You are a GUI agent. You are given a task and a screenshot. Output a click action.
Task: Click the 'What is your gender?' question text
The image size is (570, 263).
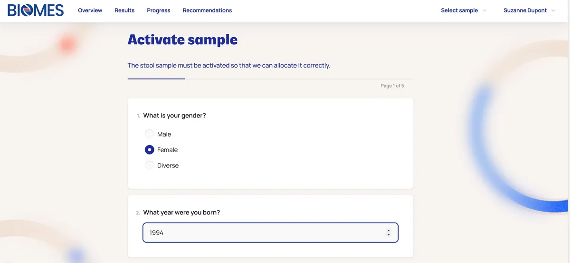(174, 116)
